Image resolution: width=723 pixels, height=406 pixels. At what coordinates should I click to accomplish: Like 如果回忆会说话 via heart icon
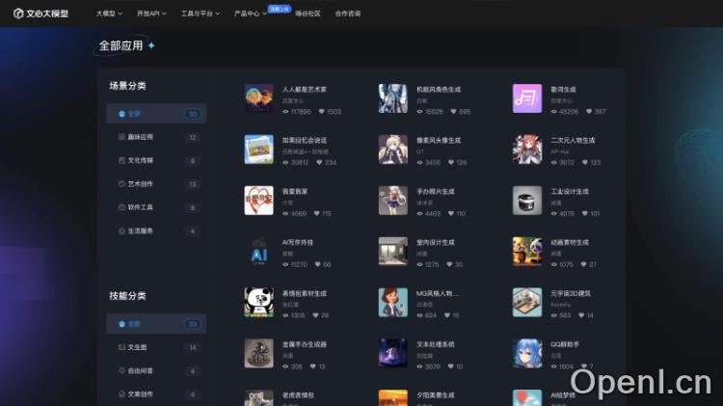coord(319,162)
